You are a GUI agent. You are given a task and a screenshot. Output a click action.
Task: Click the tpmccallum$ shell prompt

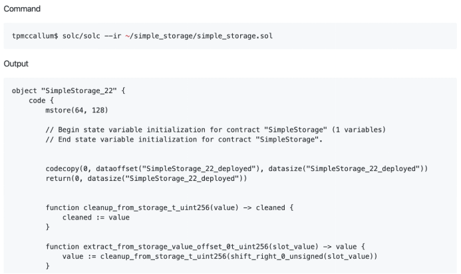35,36
